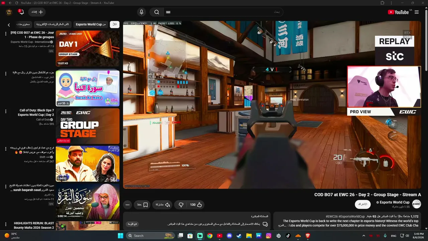Image resolution: width=428 pixels, height=241 pixels.
Task: Focus the YouTube search box
Action: tap(223, 12)
